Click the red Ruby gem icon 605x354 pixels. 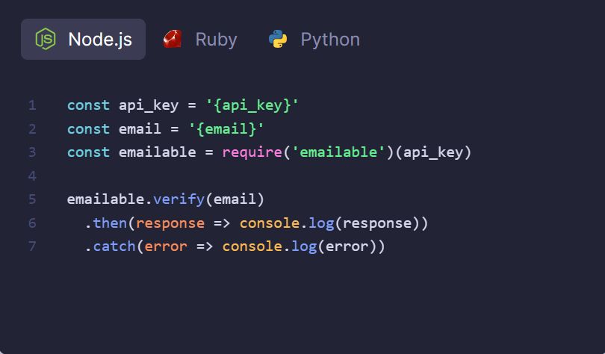click(173, 39)
